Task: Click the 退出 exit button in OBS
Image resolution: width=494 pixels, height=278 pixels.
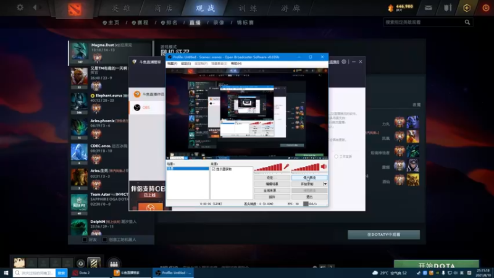Action: (309, 197)
